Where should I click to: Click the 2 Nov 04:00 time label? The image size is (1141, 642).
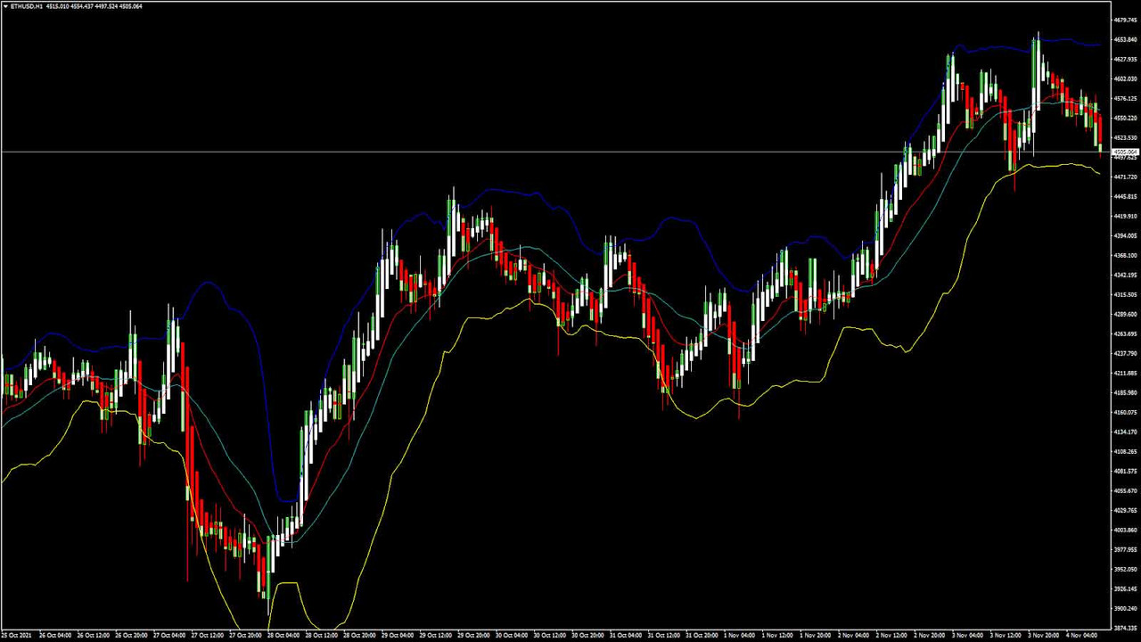click(x=852, y=636)
